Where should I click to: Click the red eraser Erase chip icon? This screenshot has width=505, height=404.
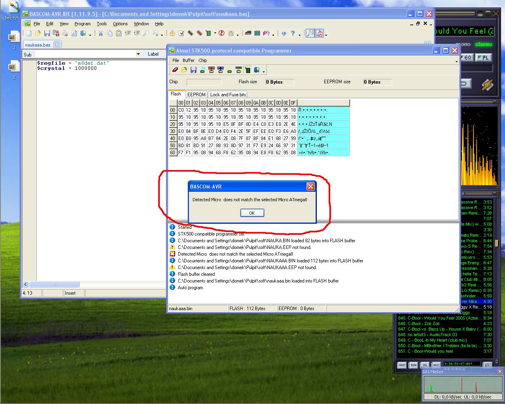[x=175, y=70]
